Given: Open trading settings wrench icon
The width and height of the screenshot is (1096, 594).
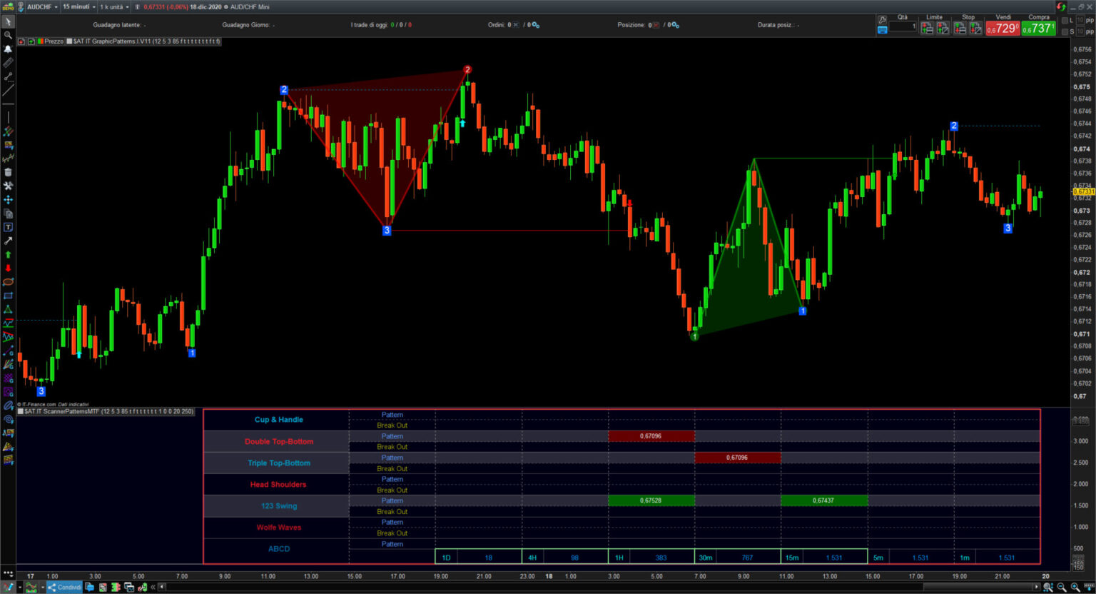Looking at the screenshot, I should tap(883, 20).
